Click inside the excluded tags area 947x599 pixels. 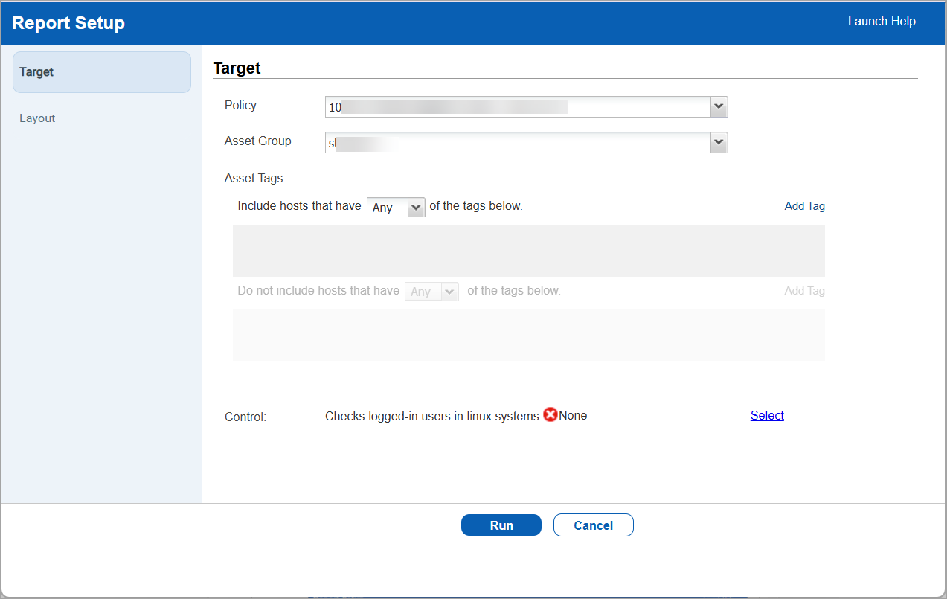click(x=528, y=335)
